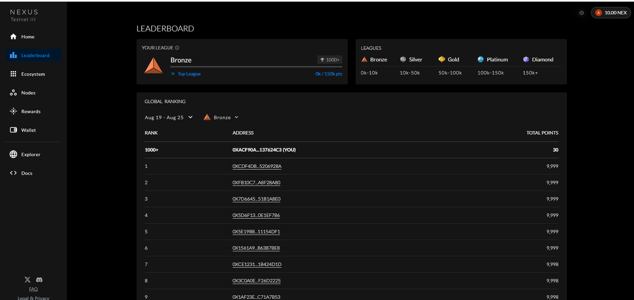Click the large Bronze league emblem
The width and height of the screenshot is (634, 300).
click(x=154, y=65)
